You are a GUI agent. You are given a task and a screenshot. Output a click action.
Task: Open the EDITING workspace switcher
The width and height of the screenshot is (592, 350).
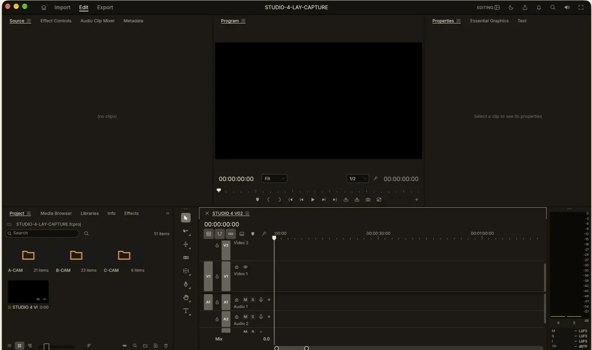click(488, 7)
